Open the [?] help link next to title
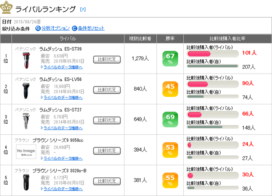The image size is (272, 196). tap(83, 9)
